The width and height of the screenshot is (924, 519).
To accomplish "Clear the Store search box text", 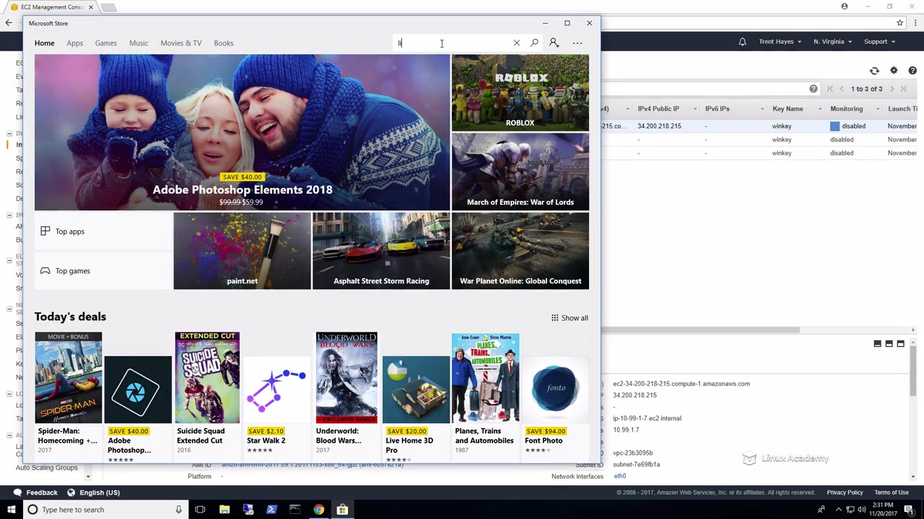I will point(516,43).
